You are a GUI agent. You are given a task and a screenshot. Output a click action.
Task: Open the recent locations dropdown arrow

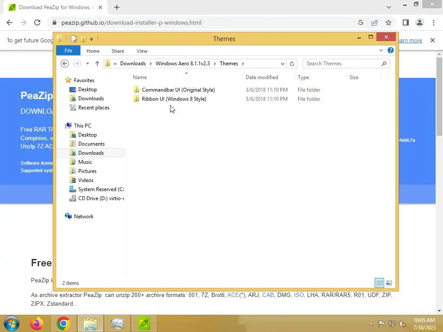click(87, 64)
